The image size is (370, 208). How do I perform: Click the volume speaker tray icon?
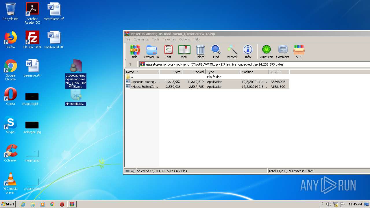tap(329, 204)
